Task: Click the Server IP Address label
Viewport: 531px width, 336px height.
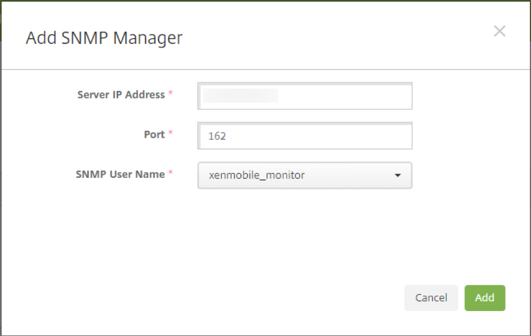Action: [x=120, y=95]
